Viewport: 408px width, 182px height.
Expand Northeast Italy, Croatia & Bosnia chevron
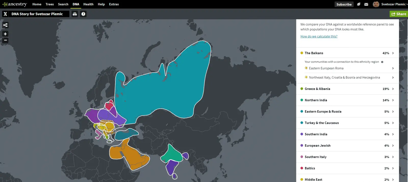pyautogui.click(x=393, y=77)
